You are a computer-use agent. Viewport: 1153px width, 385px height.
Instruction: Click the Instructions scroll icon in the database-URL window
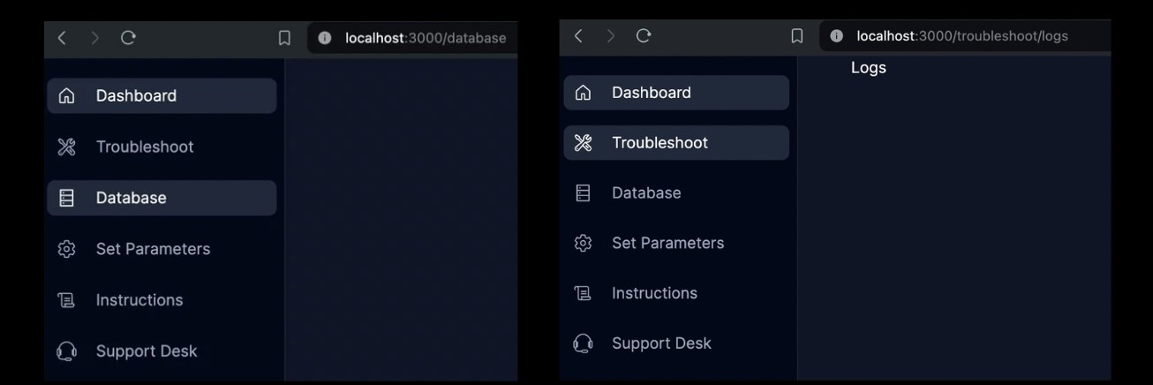(66, 300)
